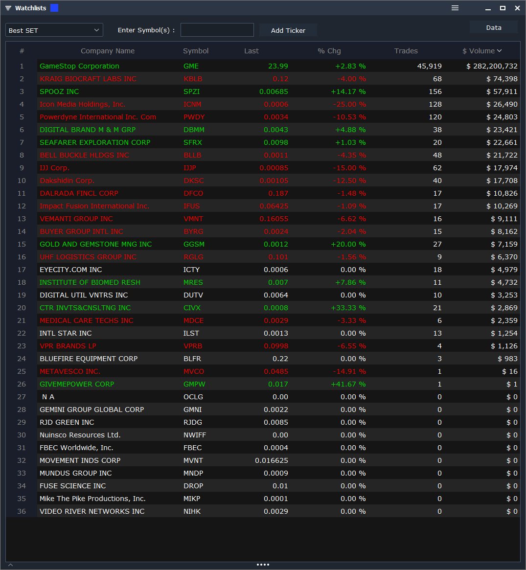Viewport: 526px width, 570px height.
Task: Sort by % Chg column header
Action: (329, 51)
